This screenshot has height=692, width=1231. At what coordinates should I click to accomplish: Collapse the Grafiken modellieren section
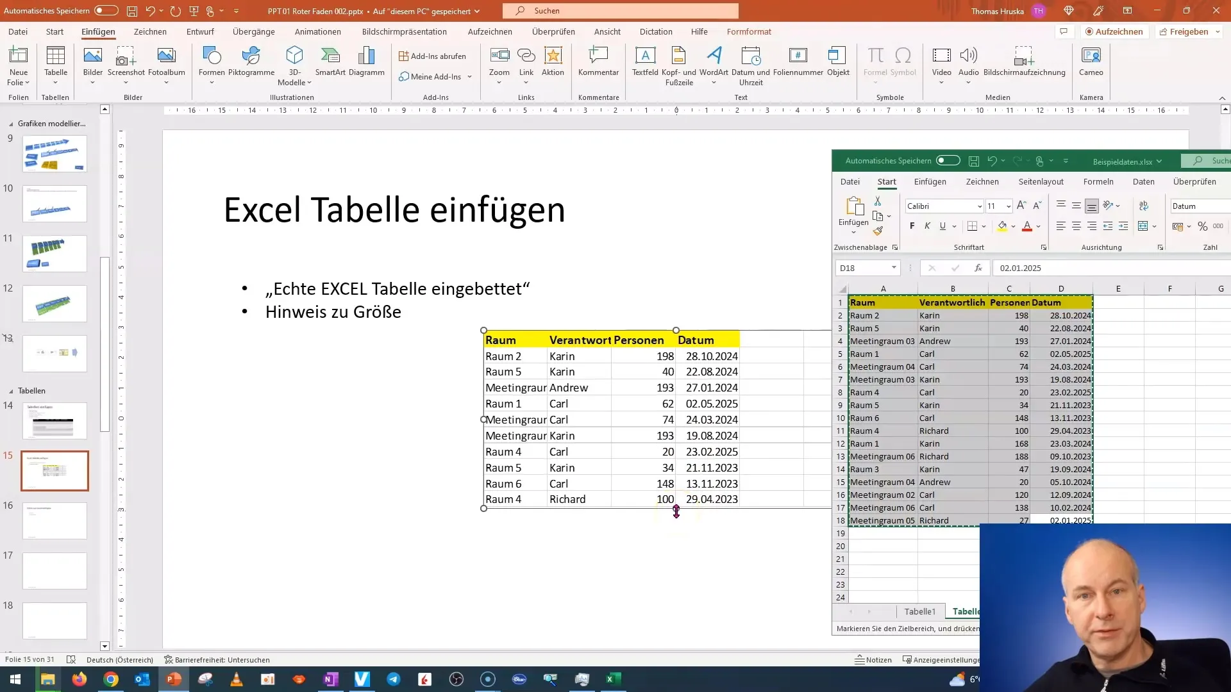(x=11, y=124)
